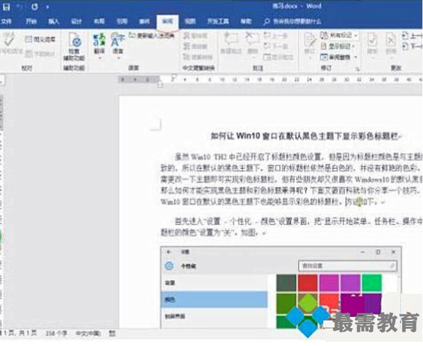423x346 pixels.
Task: Convert to Traditional Chinese (繁转简 group top item)
Action: [x=195, y=35]
